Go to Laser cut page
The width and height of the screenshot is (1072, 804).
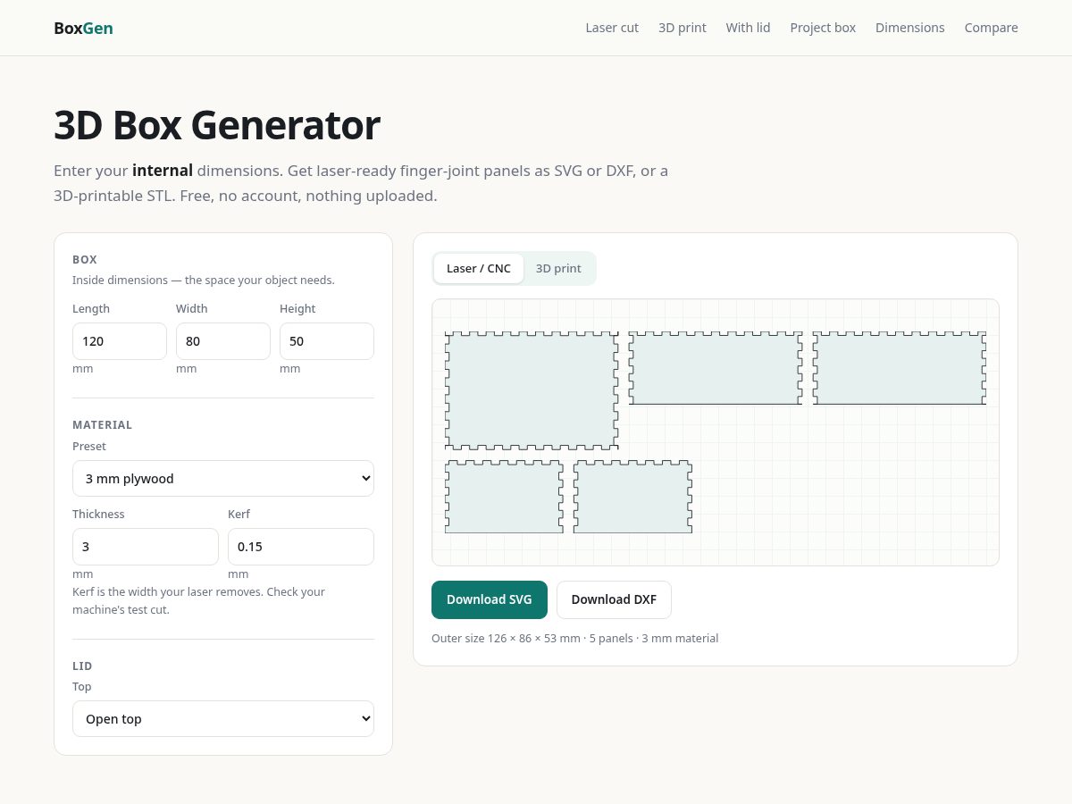[612, 28]
